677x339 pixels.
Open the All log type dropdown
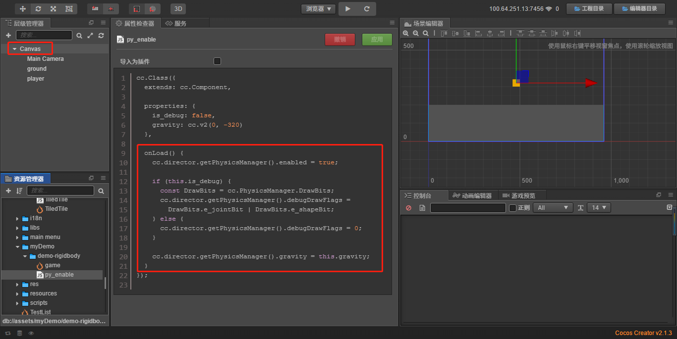[x=553, y=208]
